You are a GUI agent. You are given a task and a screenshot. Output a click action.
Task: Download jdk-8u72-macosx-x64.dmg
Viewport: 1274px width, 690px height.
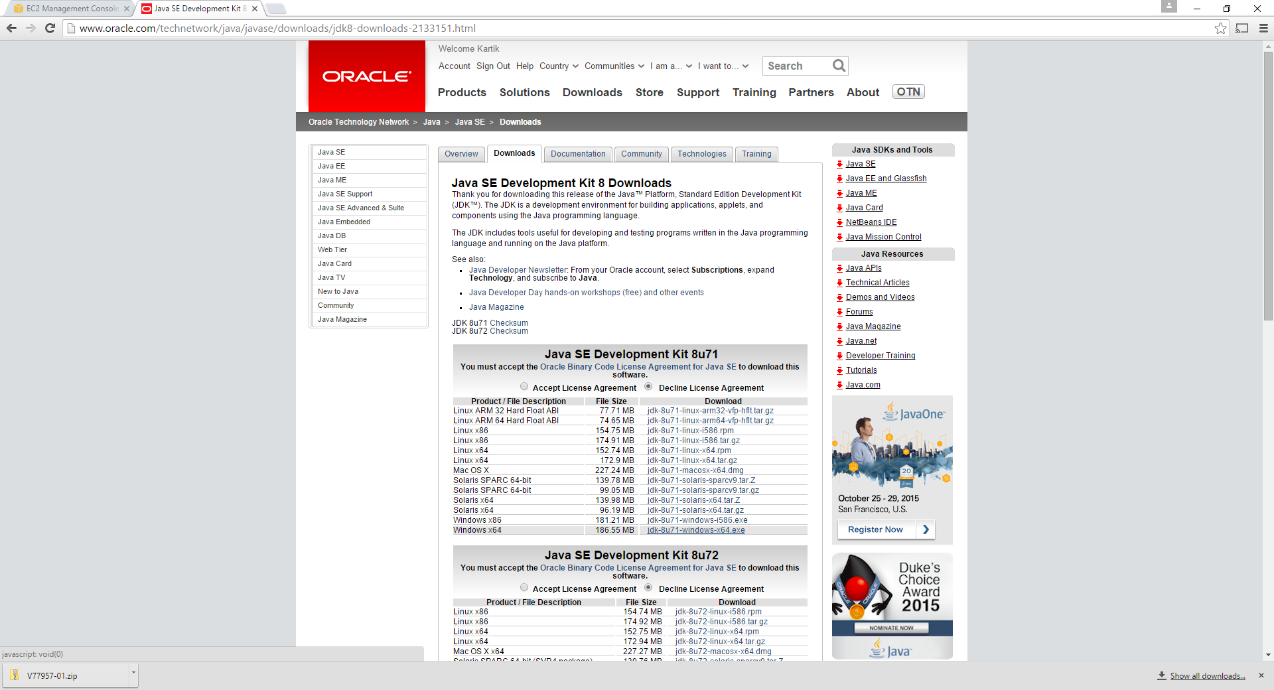point(723,652)
